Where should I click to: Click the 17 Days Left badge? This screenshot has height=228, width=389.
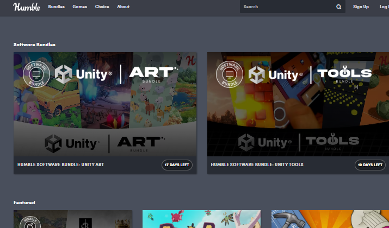point(177,165)
